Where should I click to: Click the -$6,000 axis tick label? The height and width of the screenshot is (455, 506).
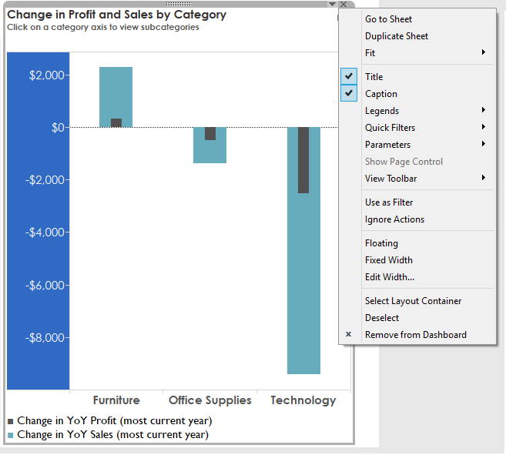45,286
